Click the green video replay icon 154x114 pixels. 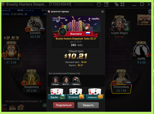(45, 106)
